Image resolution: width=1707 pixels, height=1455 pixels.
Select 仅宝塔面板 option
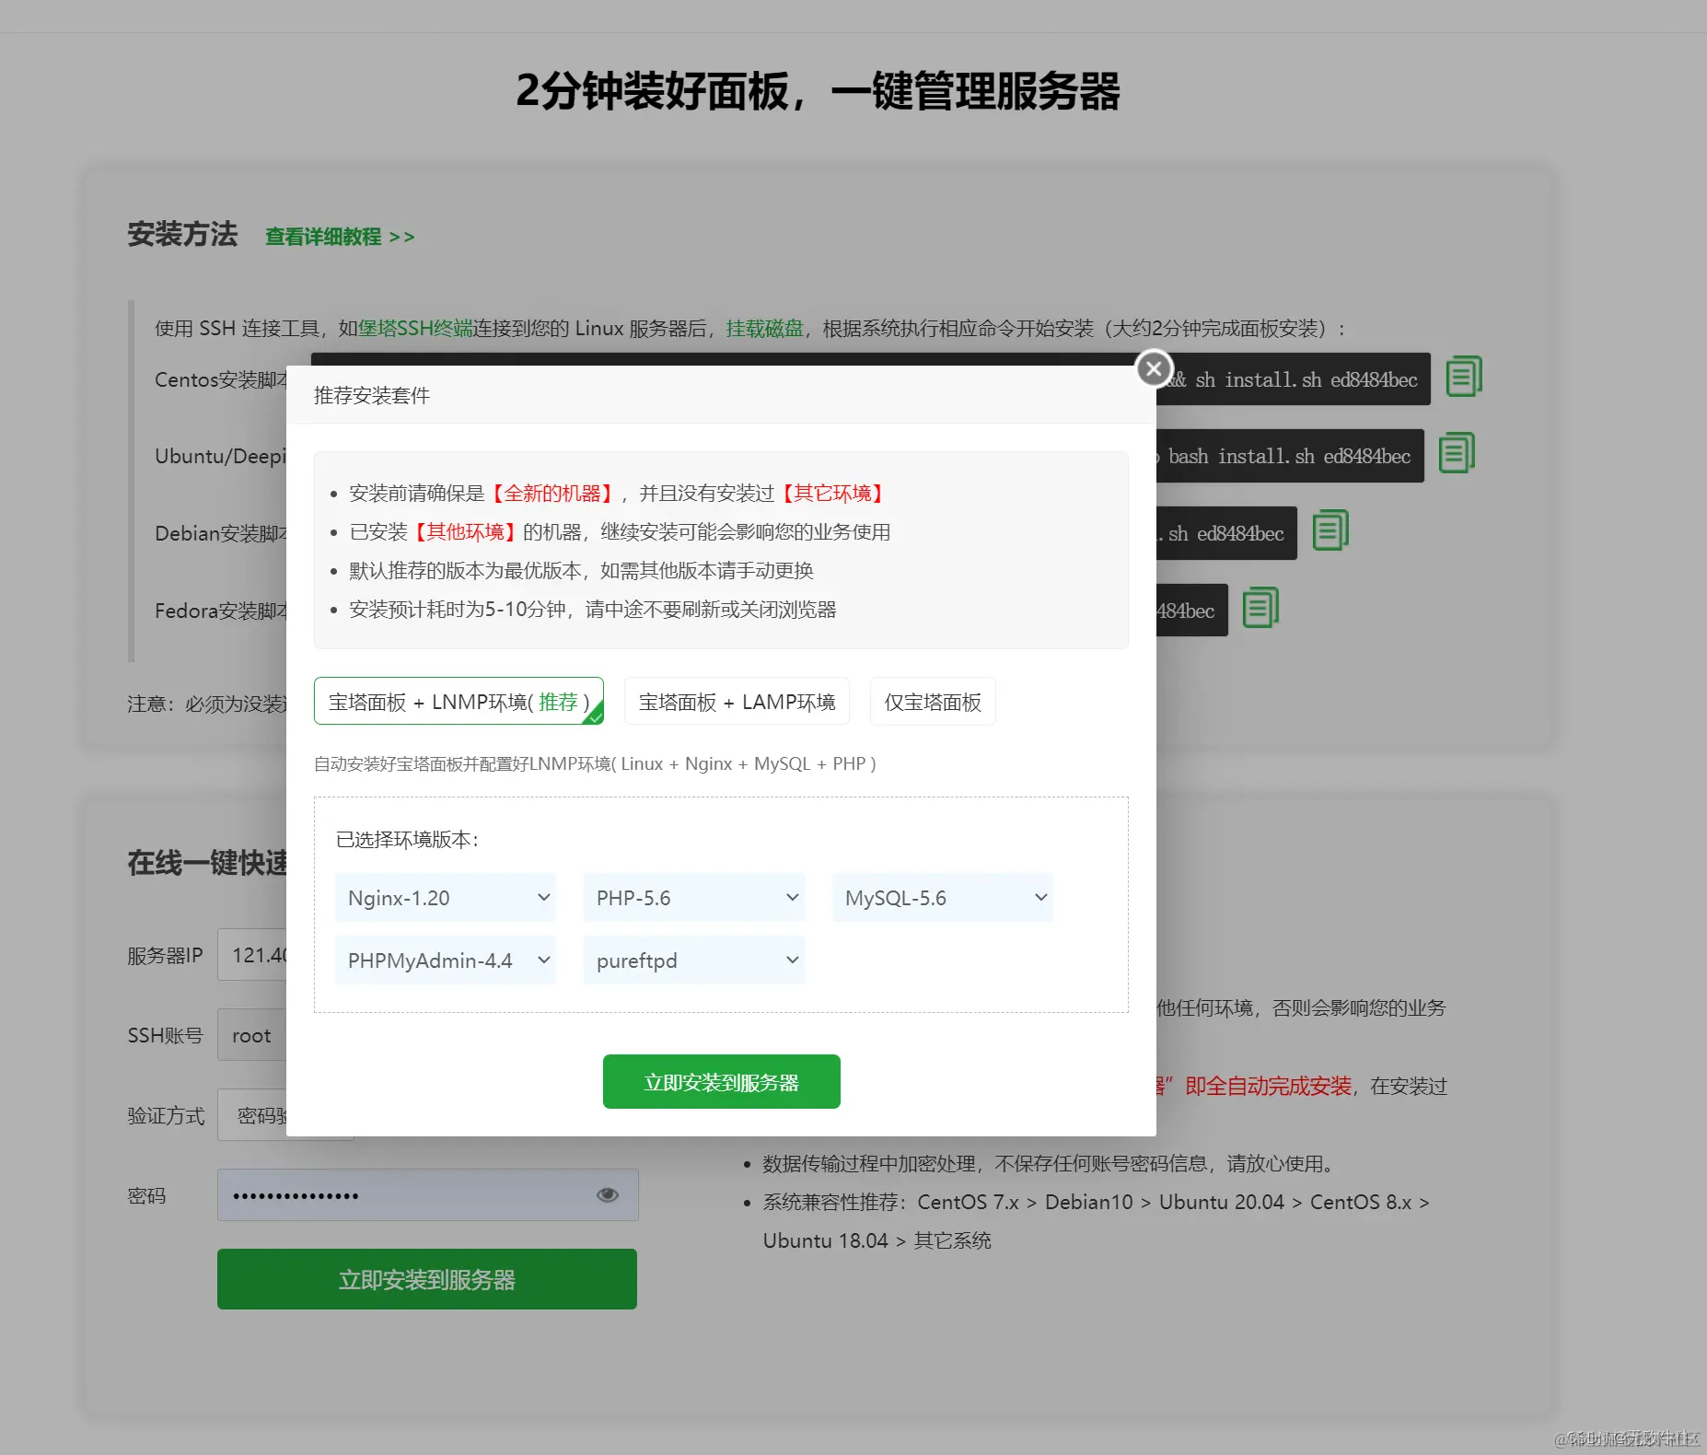pos(933,702)
